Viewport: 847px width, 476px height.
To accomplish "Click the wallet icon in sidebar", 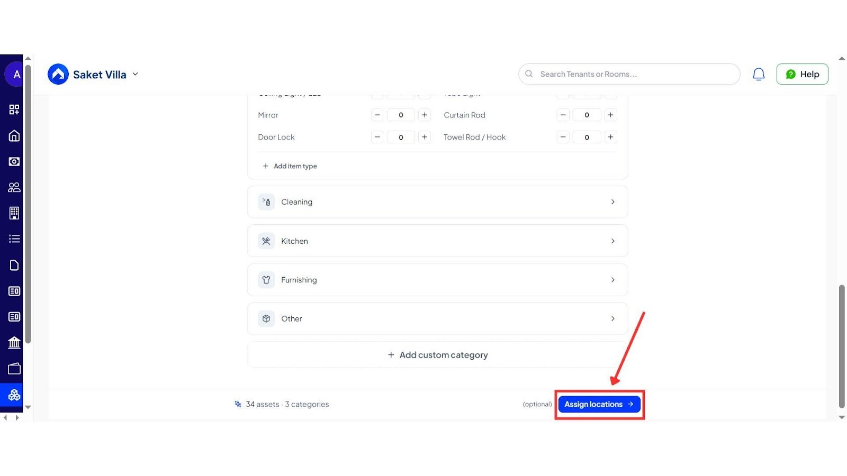I will click(14, 369).
